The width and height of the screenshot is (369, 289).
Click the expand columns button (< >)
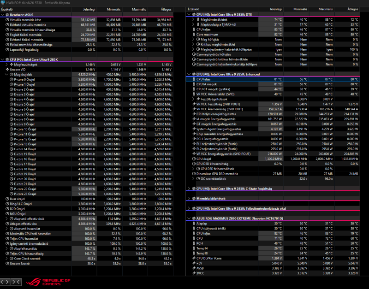coord(5,282)
